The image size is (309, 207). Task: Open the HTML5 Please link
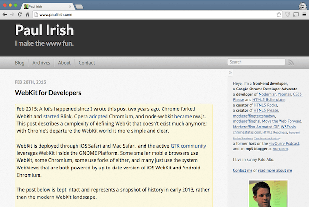(266, 110)
